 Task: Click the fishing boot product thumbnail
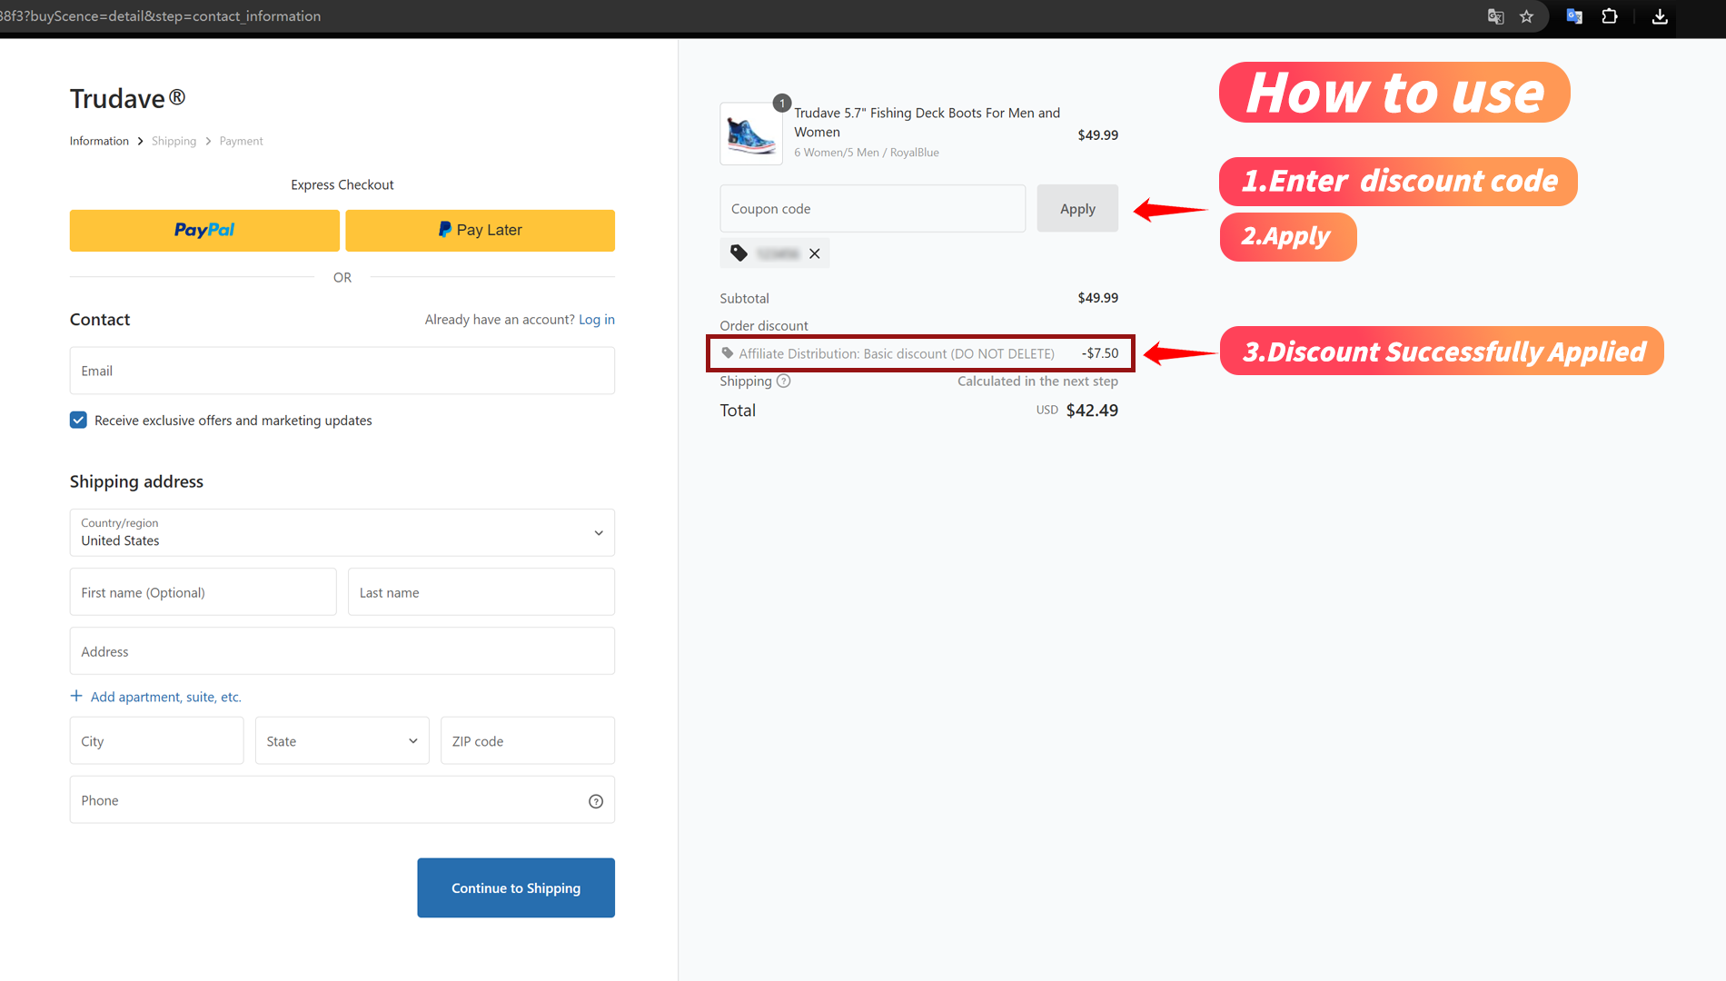click(751, 134)
